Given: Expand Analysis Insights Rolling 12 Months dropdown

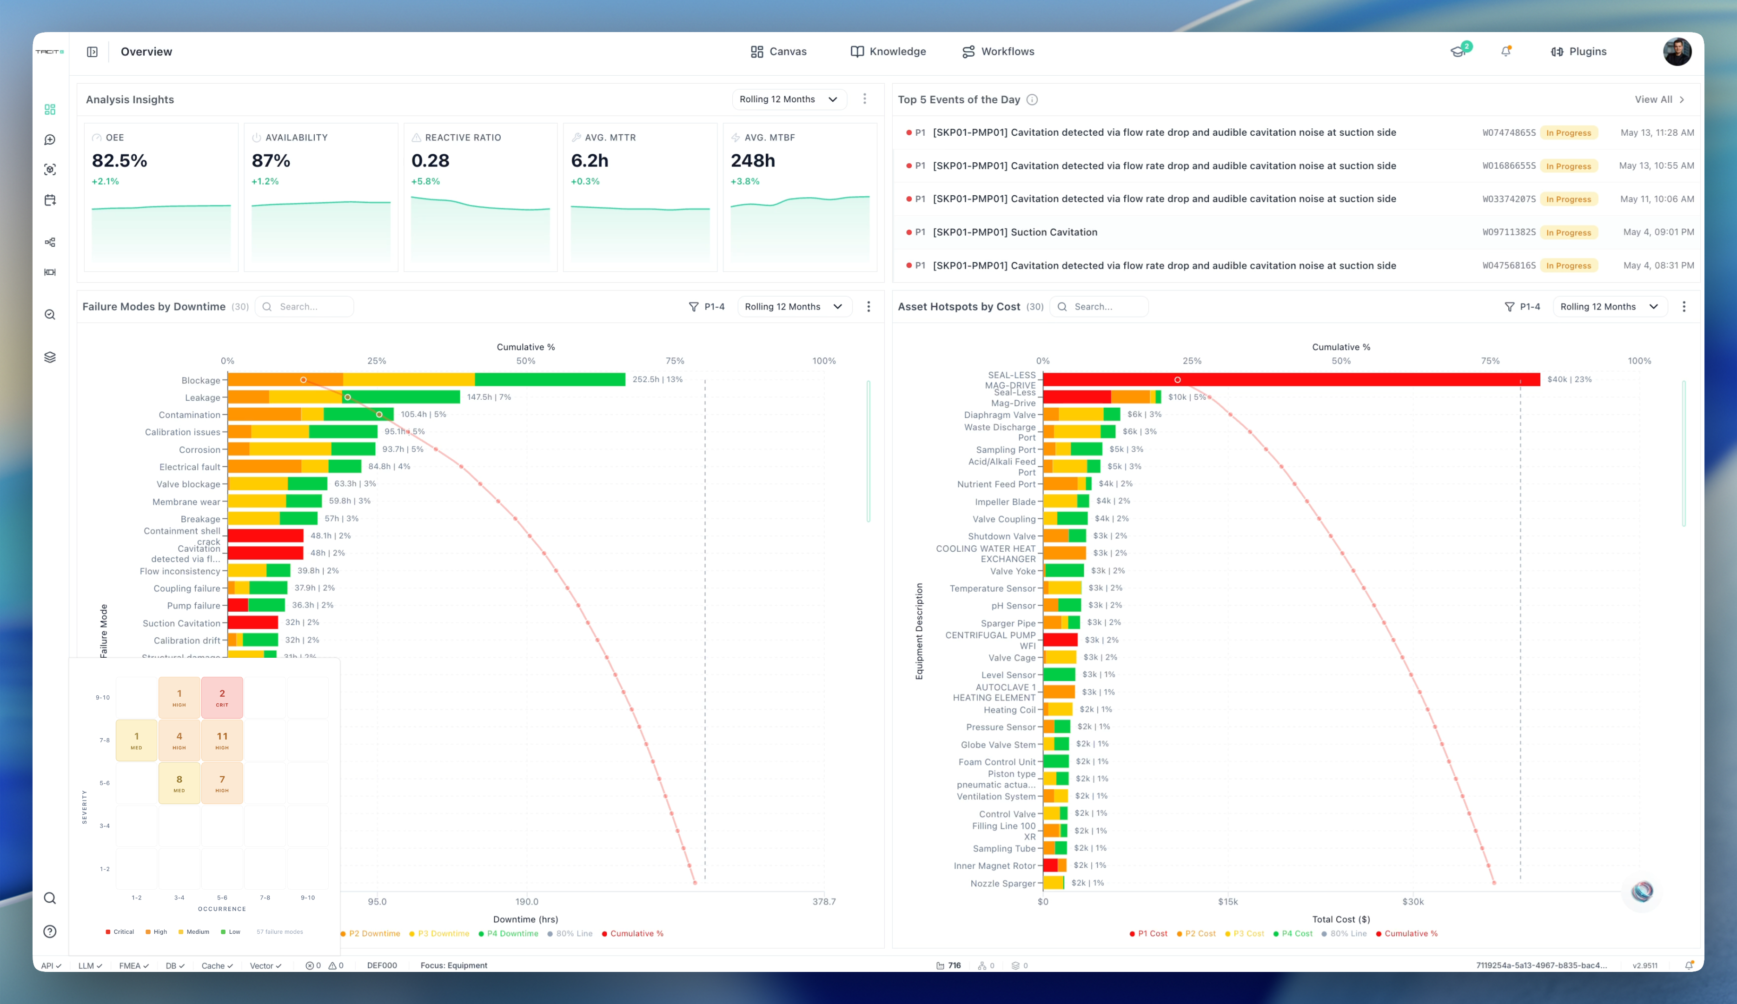Looking at the screenshot, I should 789,99.
